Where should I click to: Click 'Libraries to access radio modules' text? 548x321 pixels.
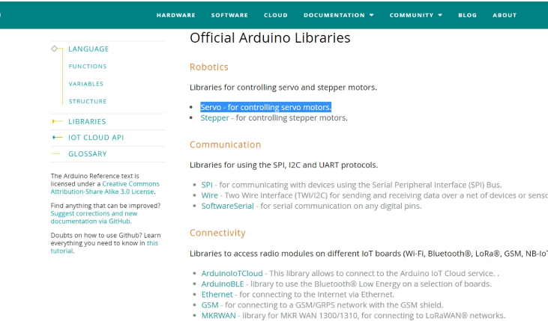pos(369,254)
